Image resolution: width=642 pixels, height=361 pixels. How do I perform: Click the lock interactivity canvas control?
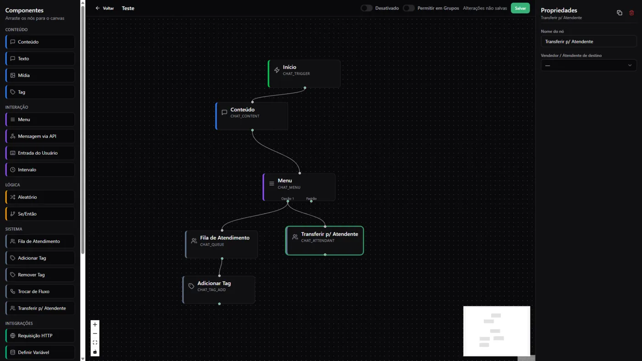coord(95,352)
